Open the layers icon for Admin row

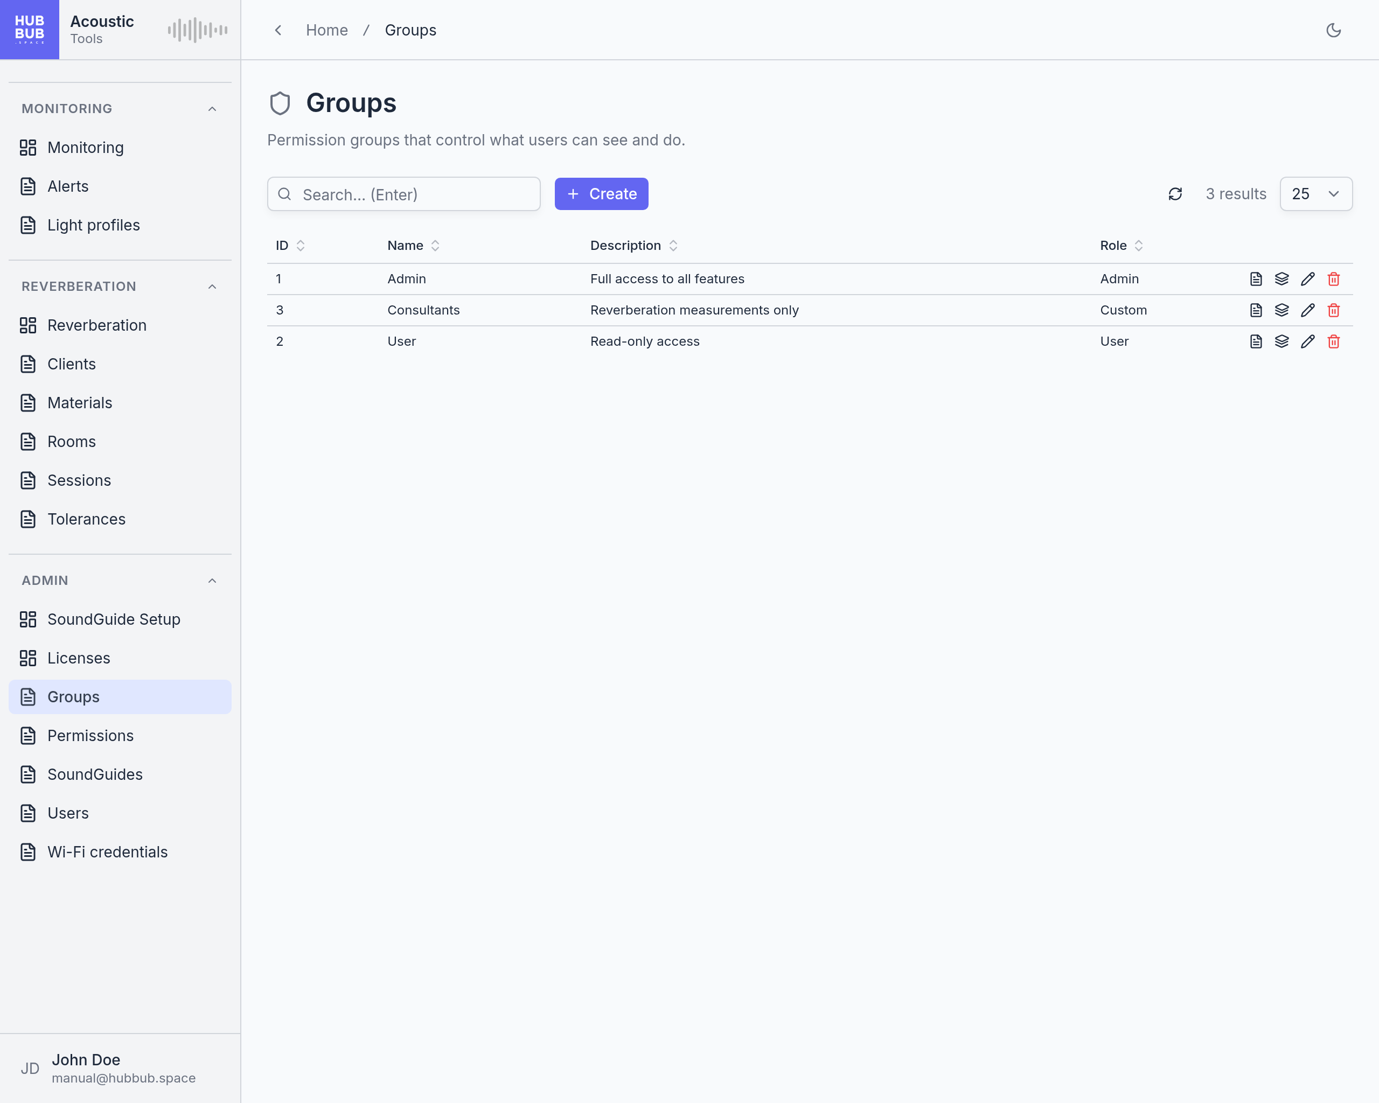1281,279
